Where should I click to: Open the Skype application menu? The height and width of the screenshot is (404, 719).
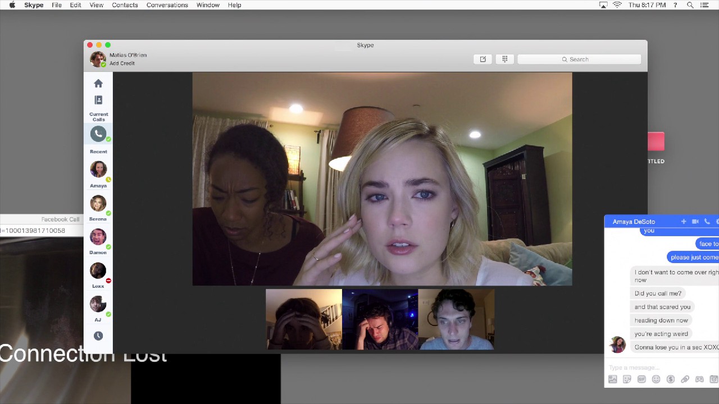pos(34,5)
